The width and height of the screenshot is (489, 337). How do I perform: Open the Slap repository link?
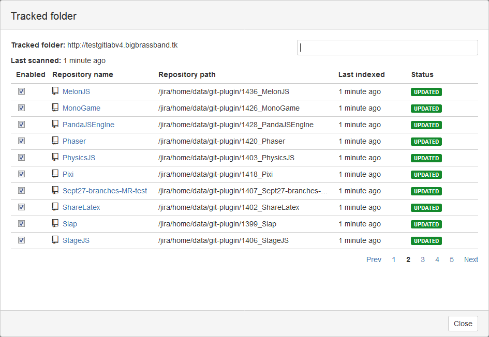[70, 224]
